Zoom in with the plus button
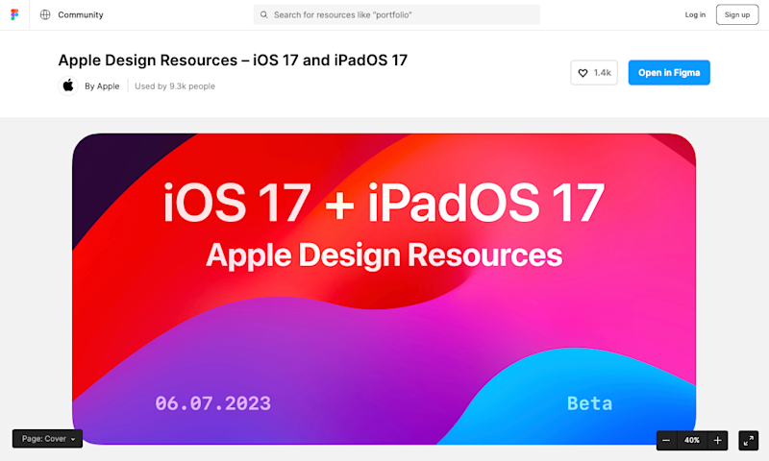This screenshot has height=461, width=769. (x=717, y=441)
